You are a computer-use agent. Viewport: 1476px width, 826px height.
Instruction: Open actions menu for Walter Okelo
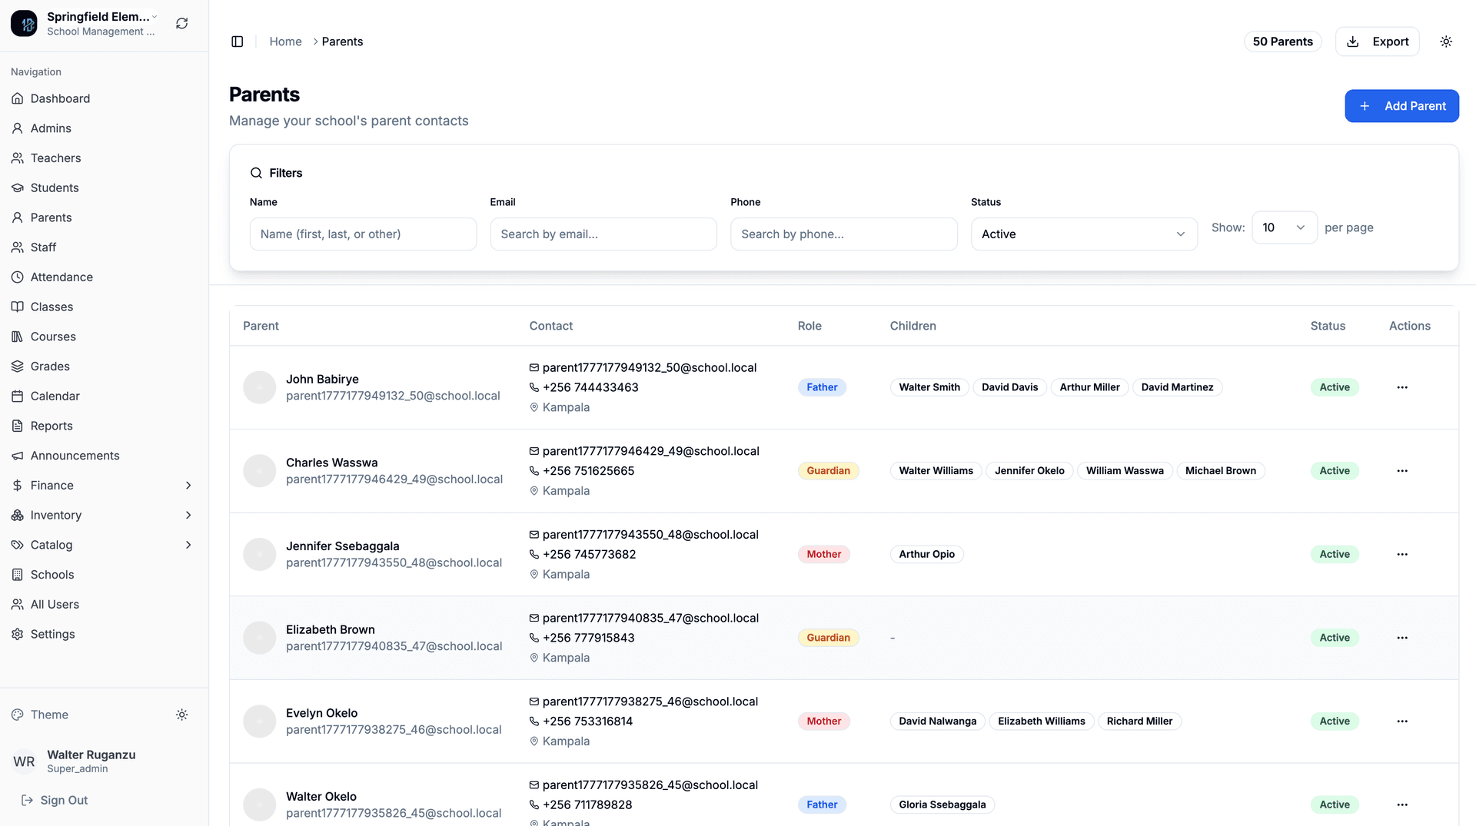(x=1402, y=804)
